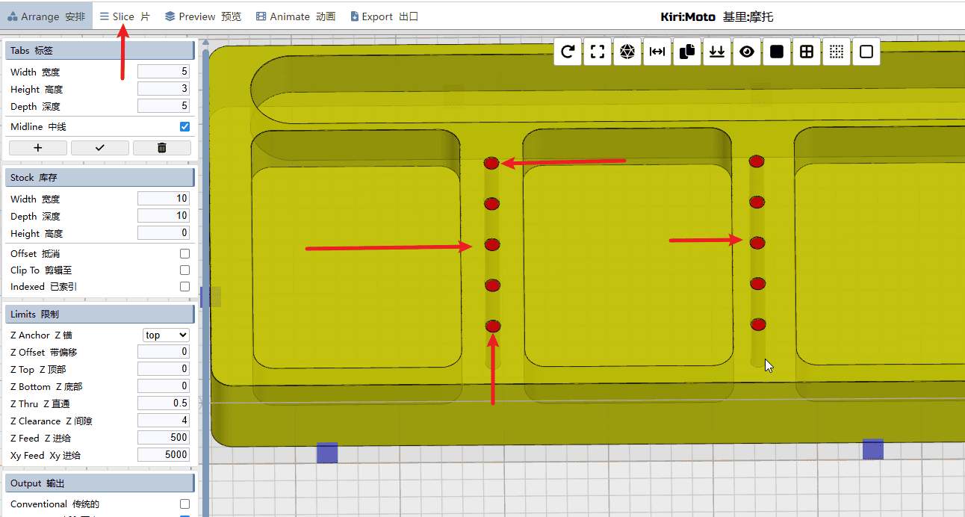Screen dimensions: 965x517
Task: Click the add tab plus button
Action: [x=38, y=148]
